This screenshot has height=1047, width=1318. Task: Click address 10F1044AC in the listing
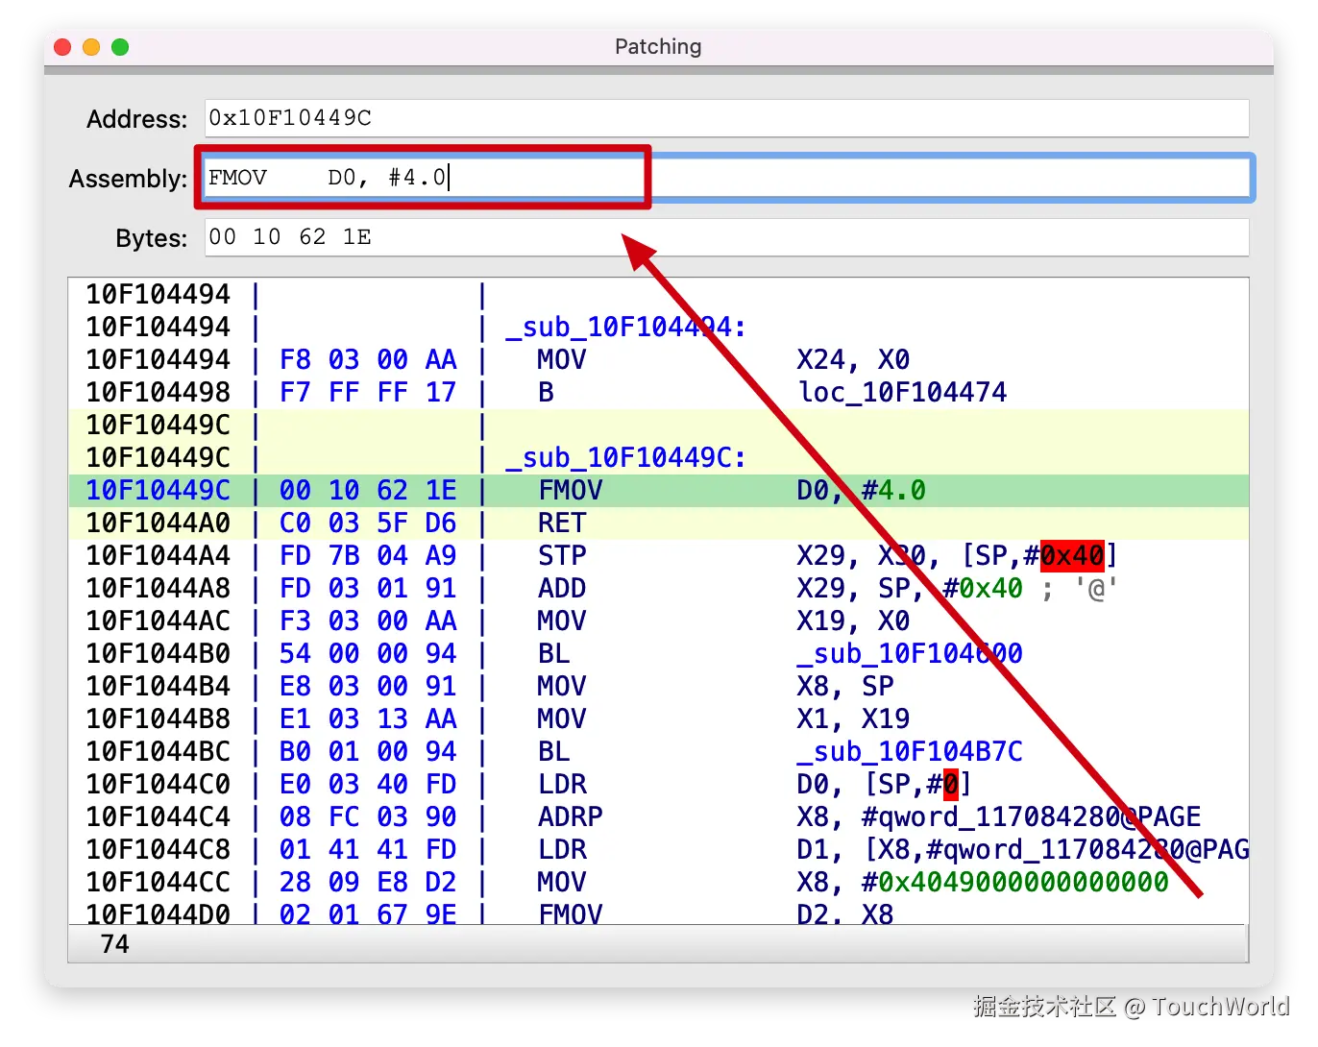coord(159,621)
